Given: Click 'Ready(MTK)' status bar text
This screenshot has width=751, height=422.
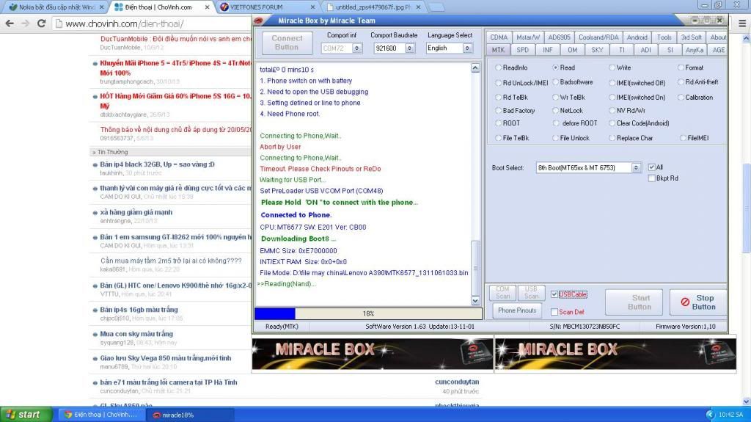Looking at the screenshot, I should click(282, 327).
